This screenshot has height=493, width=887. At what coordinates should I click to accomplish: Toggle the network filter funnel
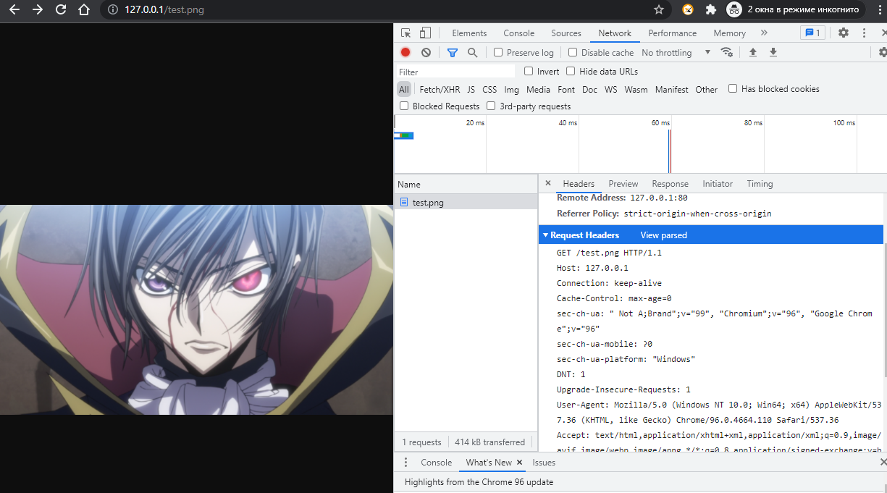click(x=453, y=53)
